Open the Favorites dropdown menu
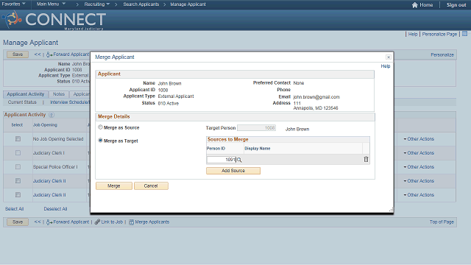Viewport: 471px width, 265px height. [13, 4]
